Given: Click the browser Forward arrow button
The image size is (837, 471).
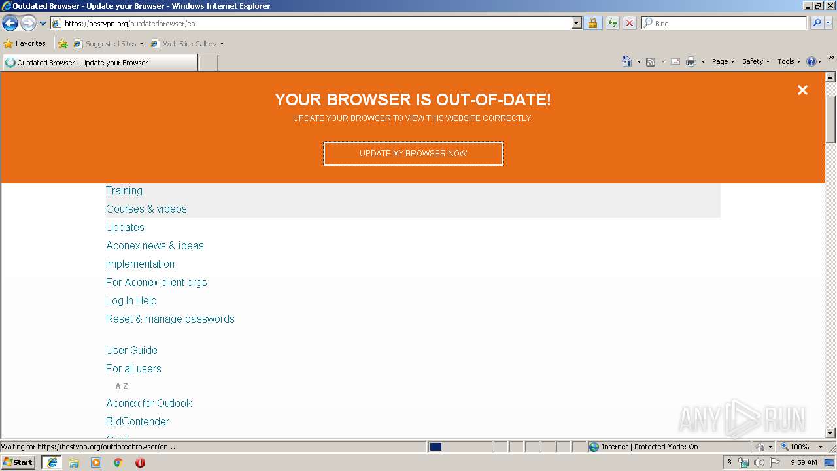Looking at the screenshot, I should 28,24.
